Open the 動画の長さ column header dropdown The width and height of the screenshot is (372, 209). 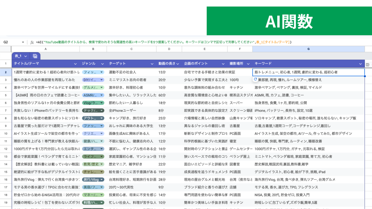[178, 64]
